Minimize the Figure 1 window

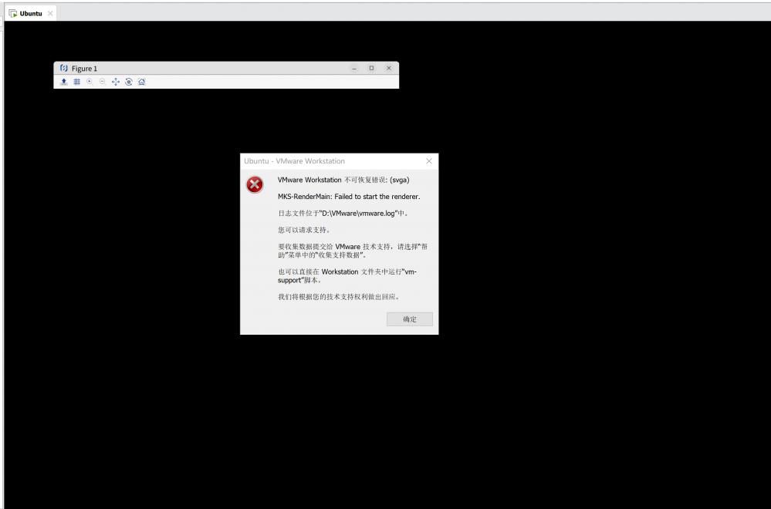click(356, 68)
